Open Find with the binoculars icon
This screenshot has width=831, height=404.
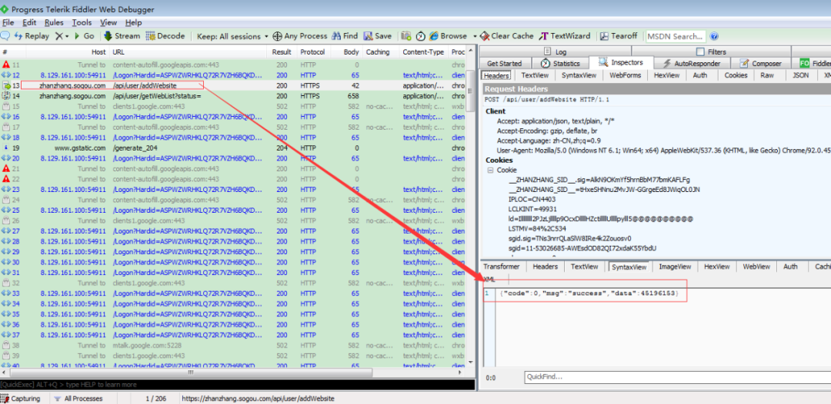tap(345, 36)
